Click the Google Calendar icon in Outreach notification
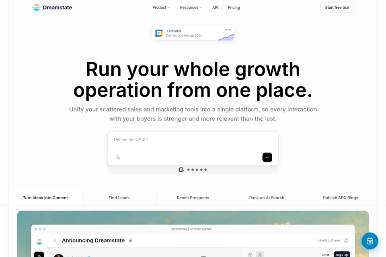This screenshot has width=386, height=257. pos(159,33)
